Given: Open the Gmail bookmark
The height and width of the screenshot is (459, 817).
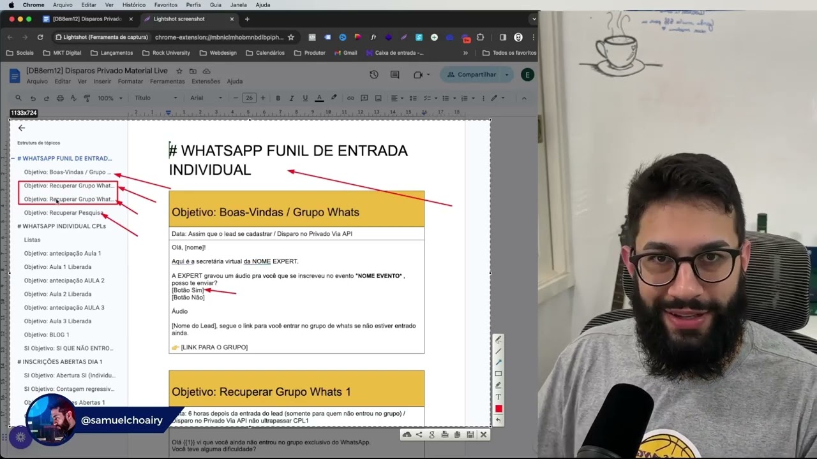Looking at the screenshot, I should coord(345,53).
